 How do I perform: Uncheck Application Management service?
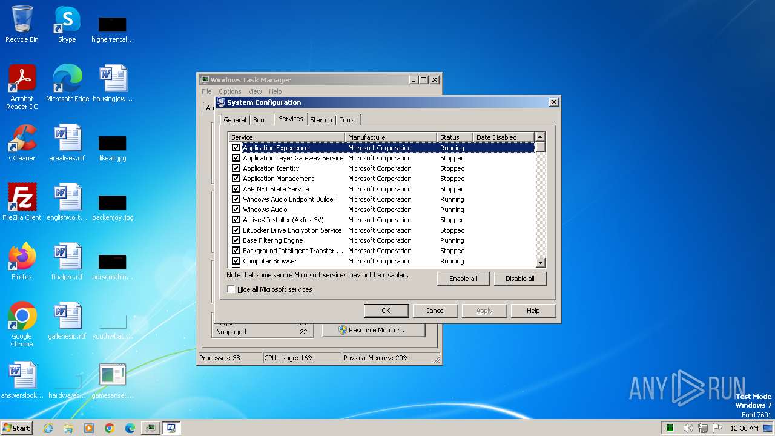pyautogui.click(x=236, y=179)
